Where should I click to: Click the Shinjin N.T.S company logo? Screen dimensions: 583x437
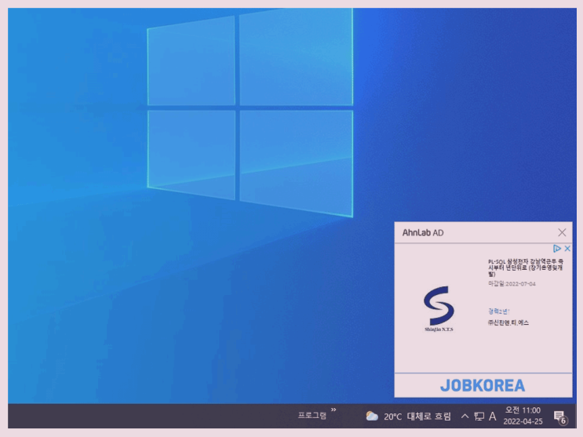pyautogui.click(x=439, y=308)
